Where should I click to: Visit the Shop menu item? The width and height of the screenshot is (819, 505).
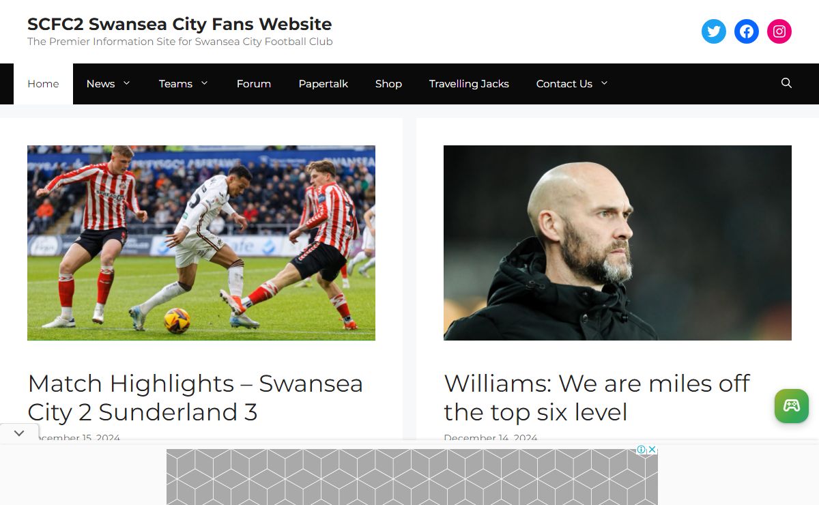tap(388, 84)
